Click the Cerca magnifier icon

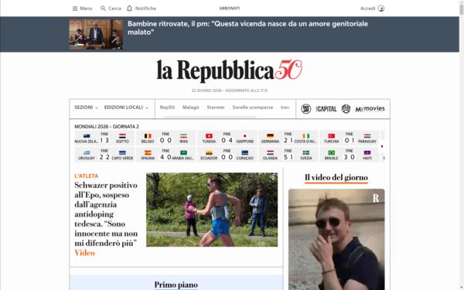pyautogui.click(x=103, y=9)
